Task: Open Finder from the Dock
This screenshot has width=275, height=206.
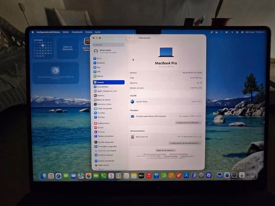Action: pos(43,176)
